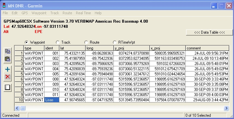Click the horizontal scrollbar thumb
This screenshot has height=119, width=234.
point(23,108)
